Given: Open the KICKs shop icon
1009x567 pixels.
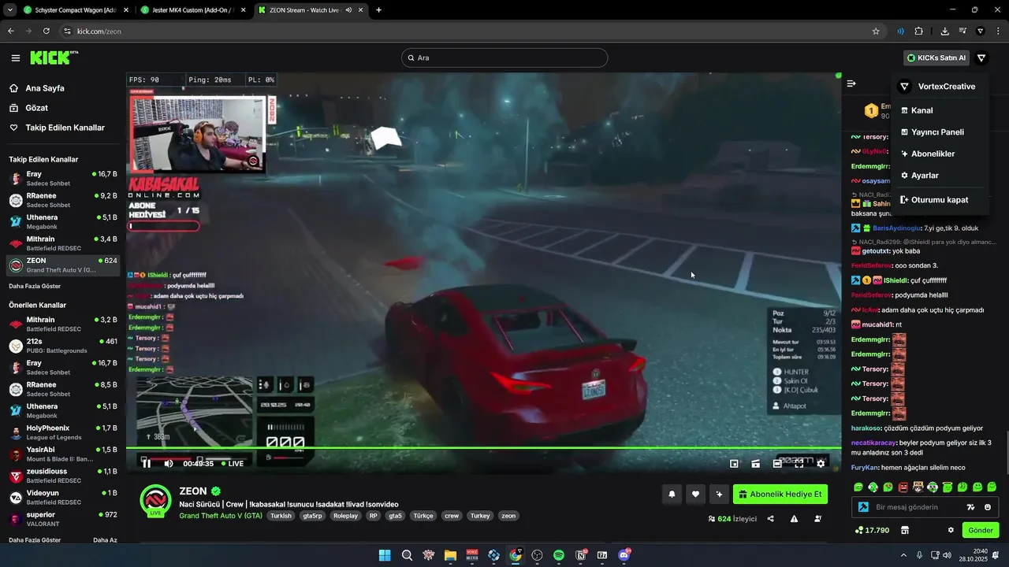Looking at the screenshot, I should tap(905, 530).
